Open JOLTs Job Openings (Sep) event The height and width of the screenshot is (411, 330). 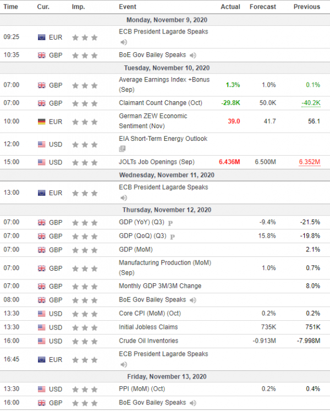[157, 162]
